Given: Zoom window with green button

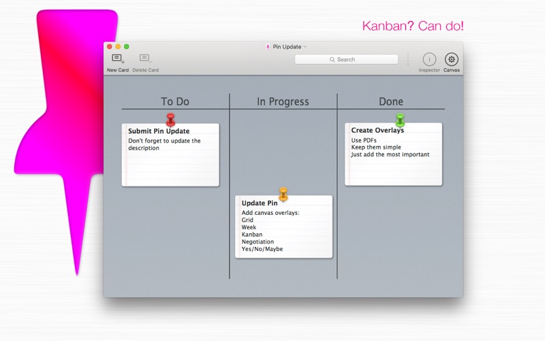Looking at the screenshot, I should (127, 46).
